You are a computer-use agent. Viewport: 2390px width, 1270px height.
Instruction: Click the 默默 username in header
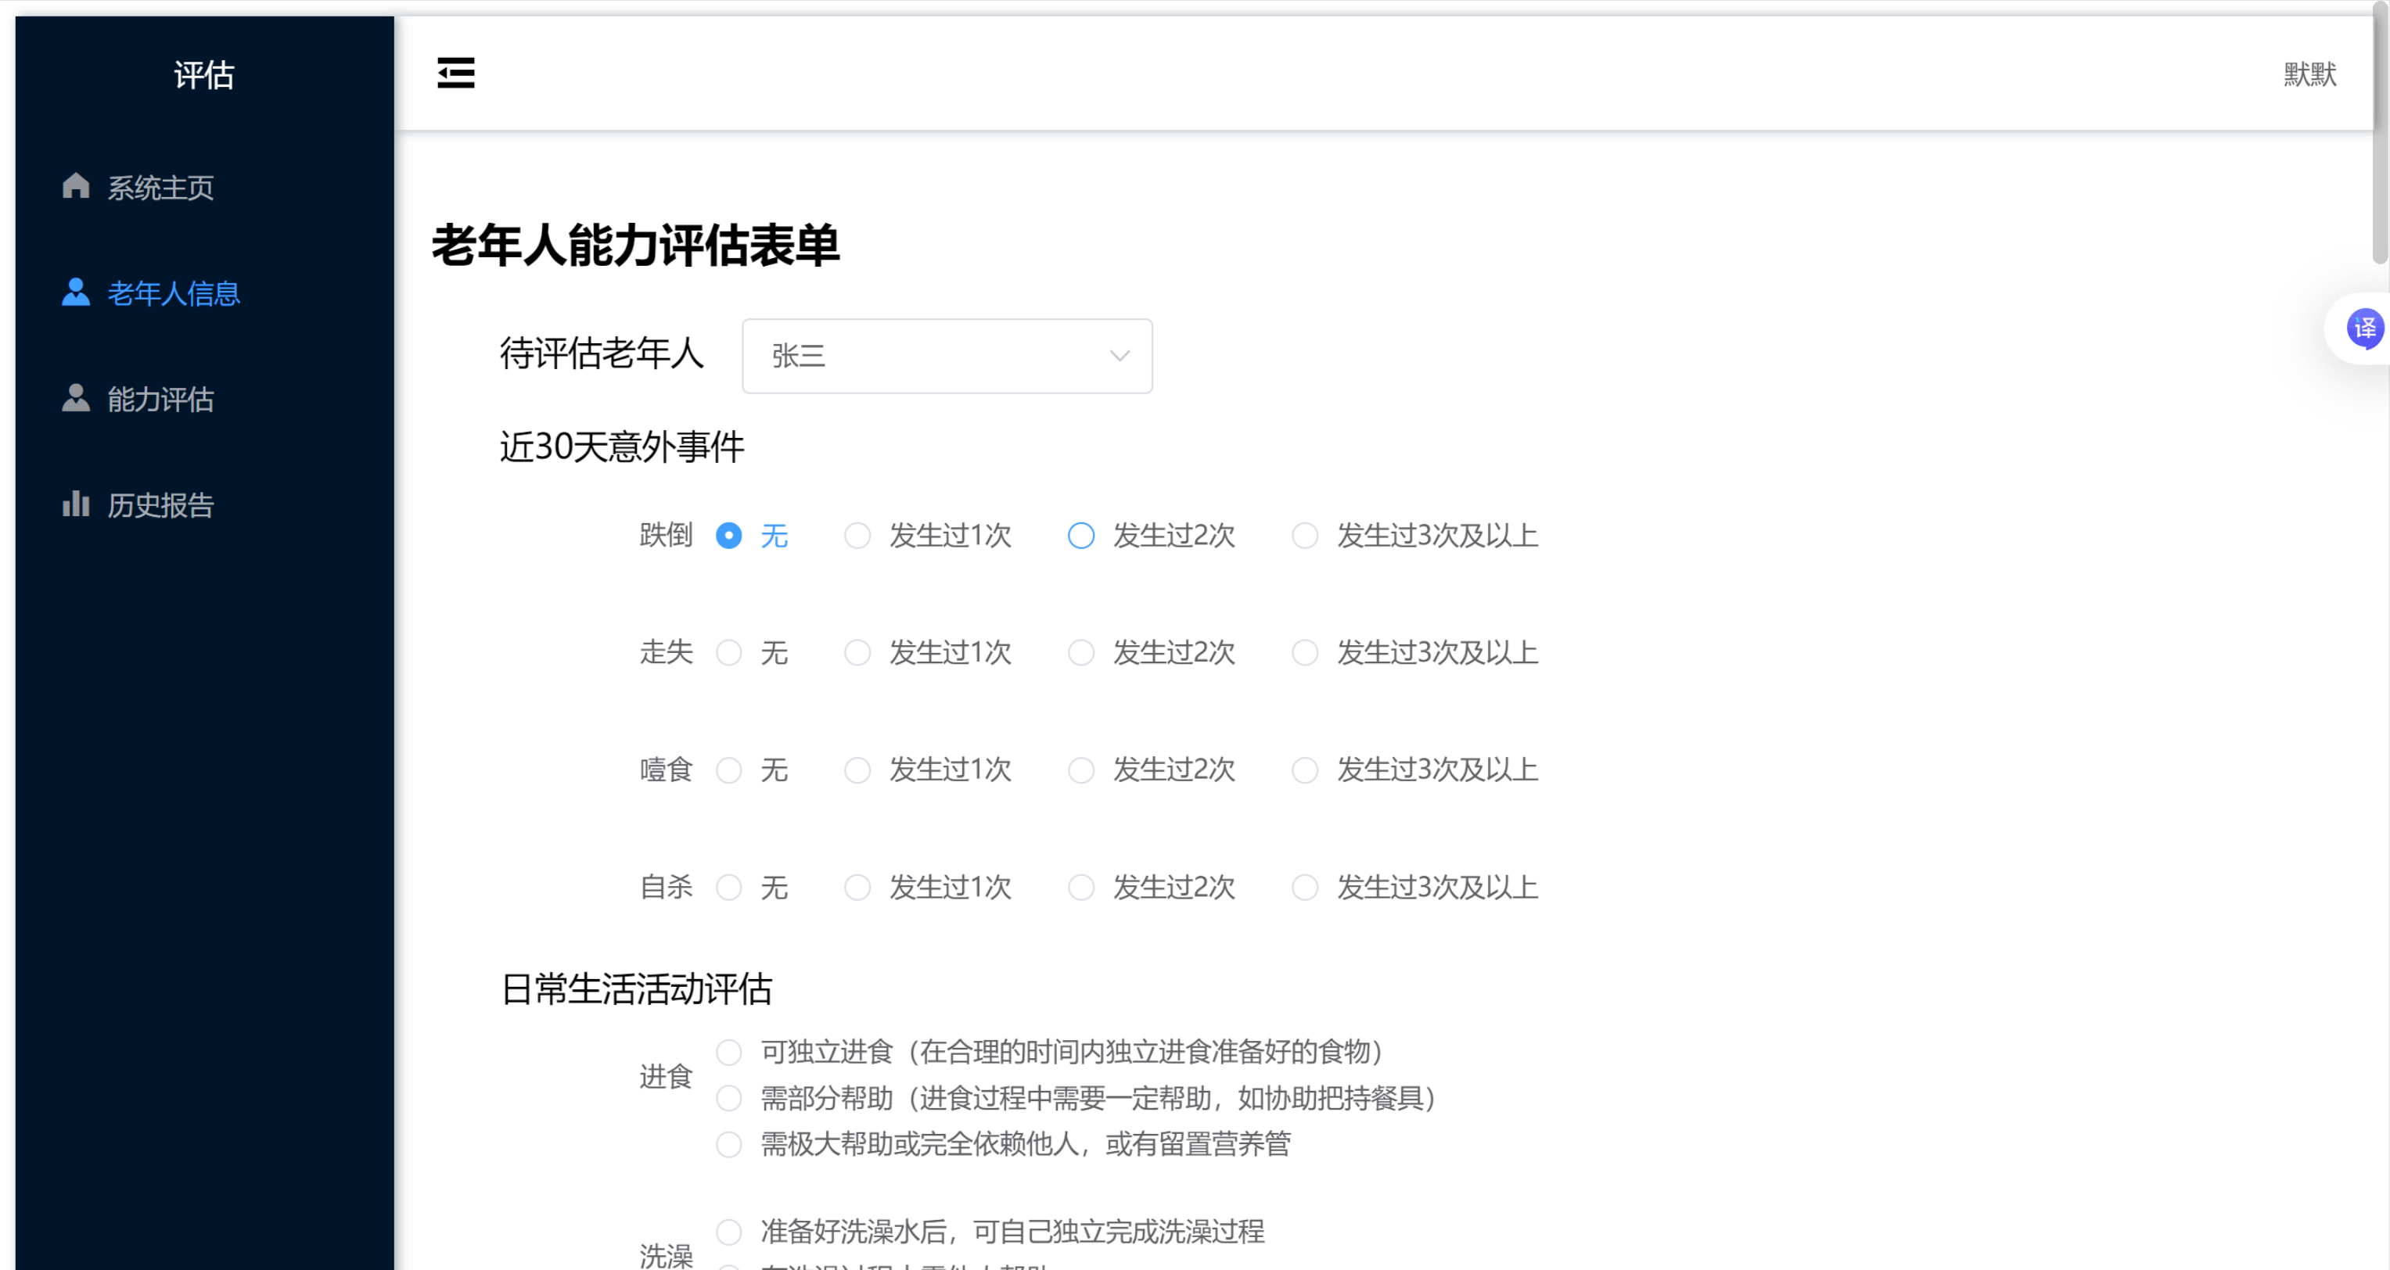pos(2309,74)
